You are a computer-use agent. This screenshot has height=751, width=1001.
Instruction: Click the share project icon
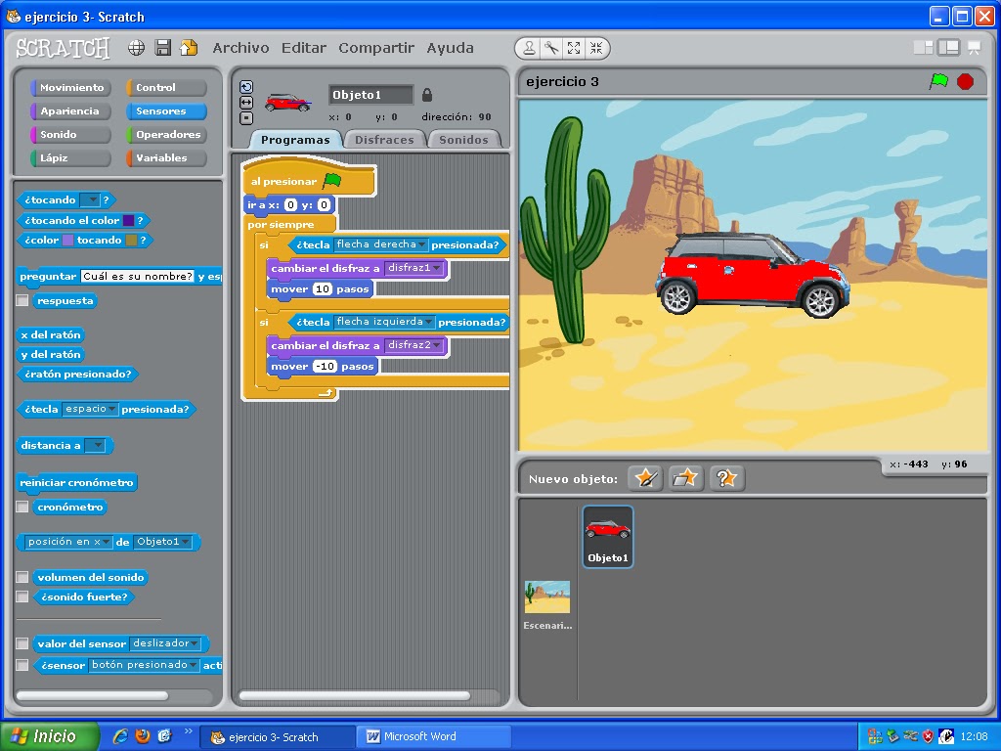point(189,48)
